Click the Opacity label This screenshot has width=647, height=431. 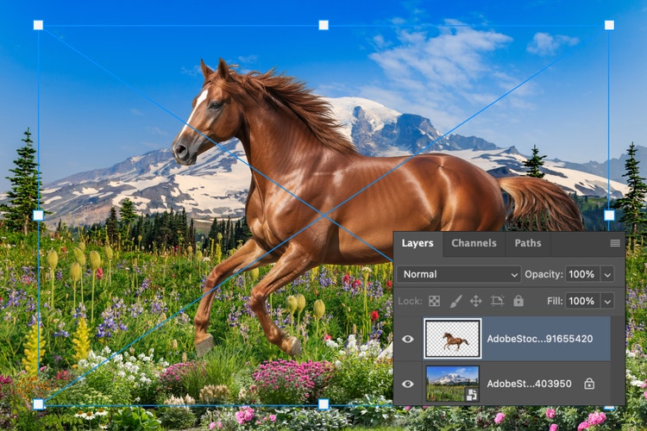(543, 274)
